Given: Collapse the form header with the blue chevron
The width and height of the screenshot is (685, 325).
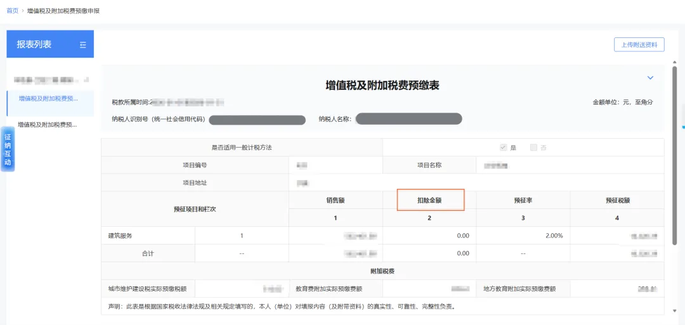Looking at the screenshot, I should pos(650,78).
